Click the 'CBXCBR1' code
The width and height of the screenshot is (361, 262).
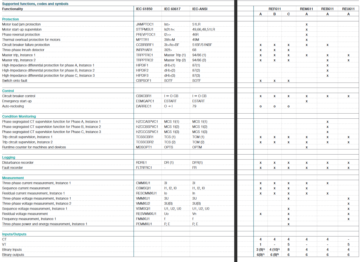[144, 96]
